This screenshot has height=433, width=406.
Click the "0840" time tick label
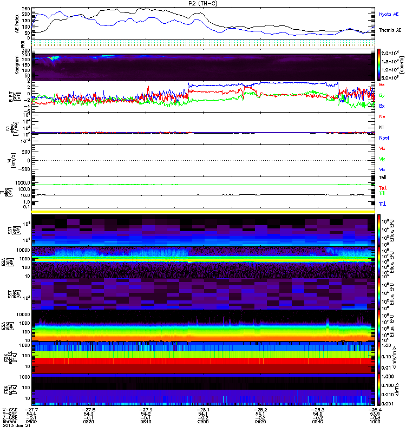point(146,422)
